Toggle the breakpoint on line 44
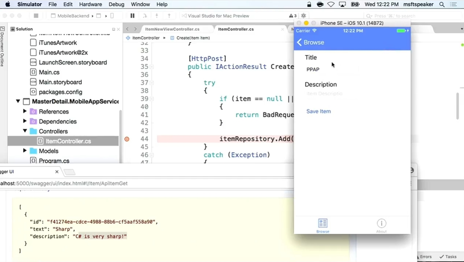This screenshot has height=262, width=464. [x=127, y=139]
